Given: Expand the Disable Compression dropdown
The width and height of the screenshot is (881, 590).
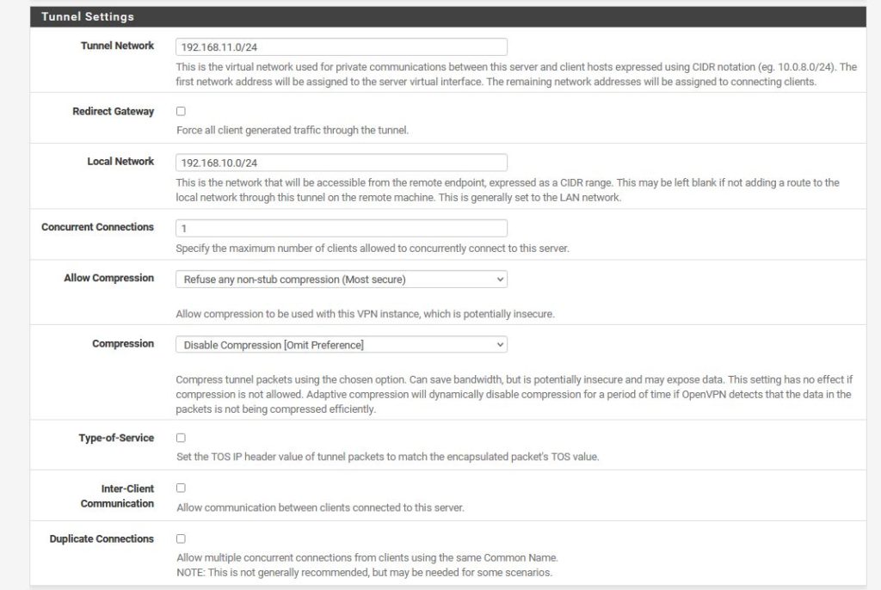Looking at the screenshot, I should pos(341,345).
